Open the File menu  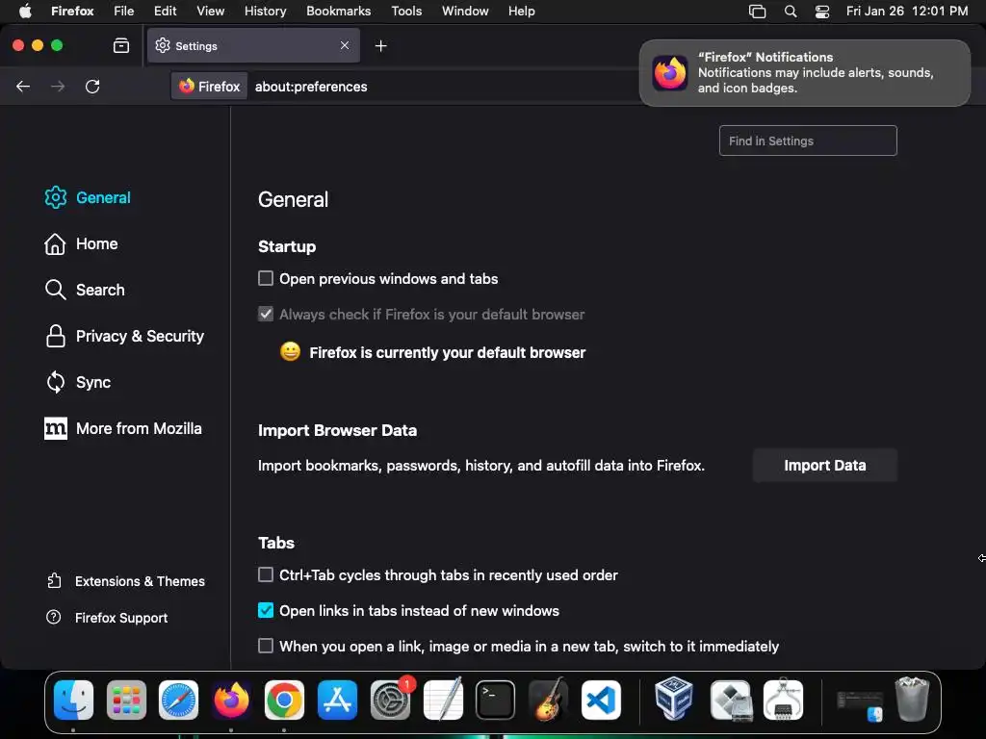[x=124, y=12]
